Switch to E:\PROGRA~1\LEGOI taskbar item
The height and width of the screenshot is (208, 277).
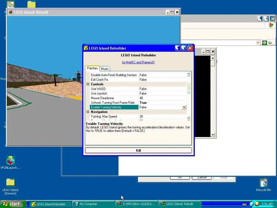[x=137, y=204]
